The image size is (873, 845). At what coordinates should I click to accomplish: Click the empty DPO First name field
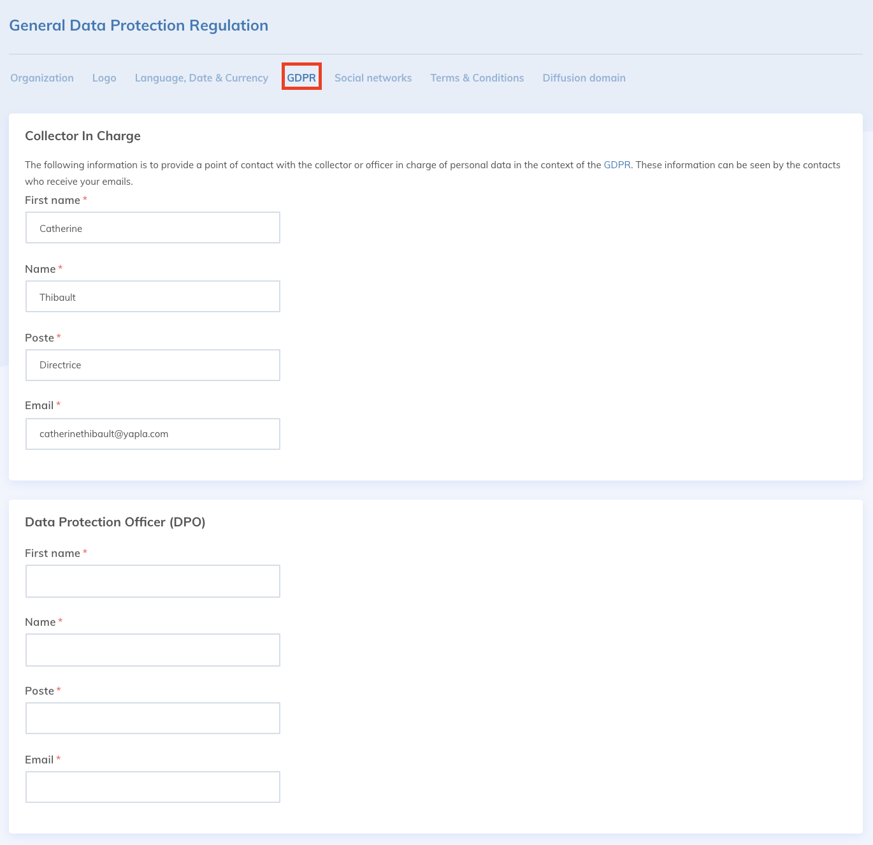pos(153,581)
